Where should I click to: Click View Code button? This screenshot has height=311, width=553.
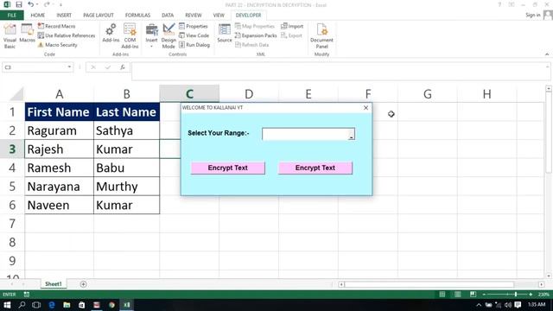point(194,35)
